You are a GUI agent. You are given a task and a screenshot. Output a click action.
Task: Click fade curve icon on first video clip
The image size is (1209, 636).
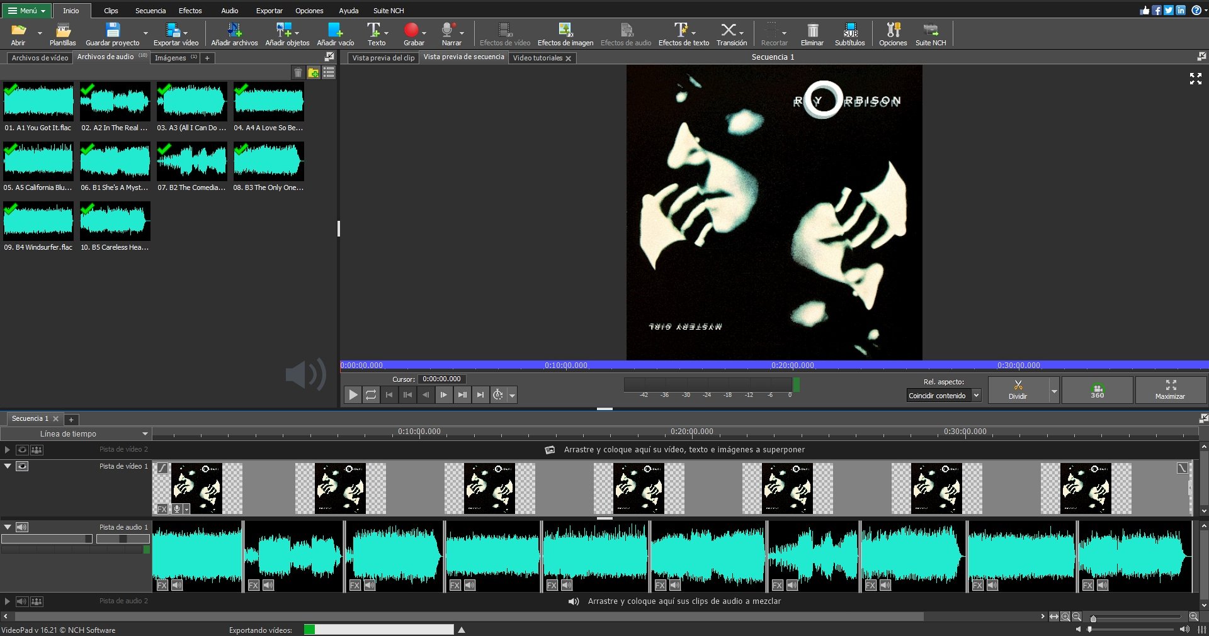(x=162, y=467)
